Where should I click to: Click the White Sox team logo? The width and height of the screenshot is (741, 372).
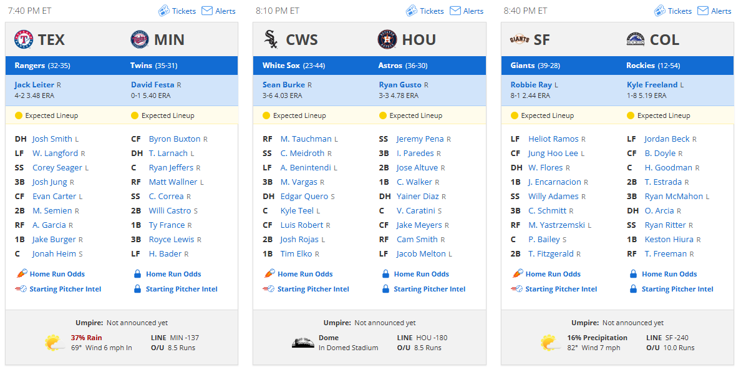point(271,40)
